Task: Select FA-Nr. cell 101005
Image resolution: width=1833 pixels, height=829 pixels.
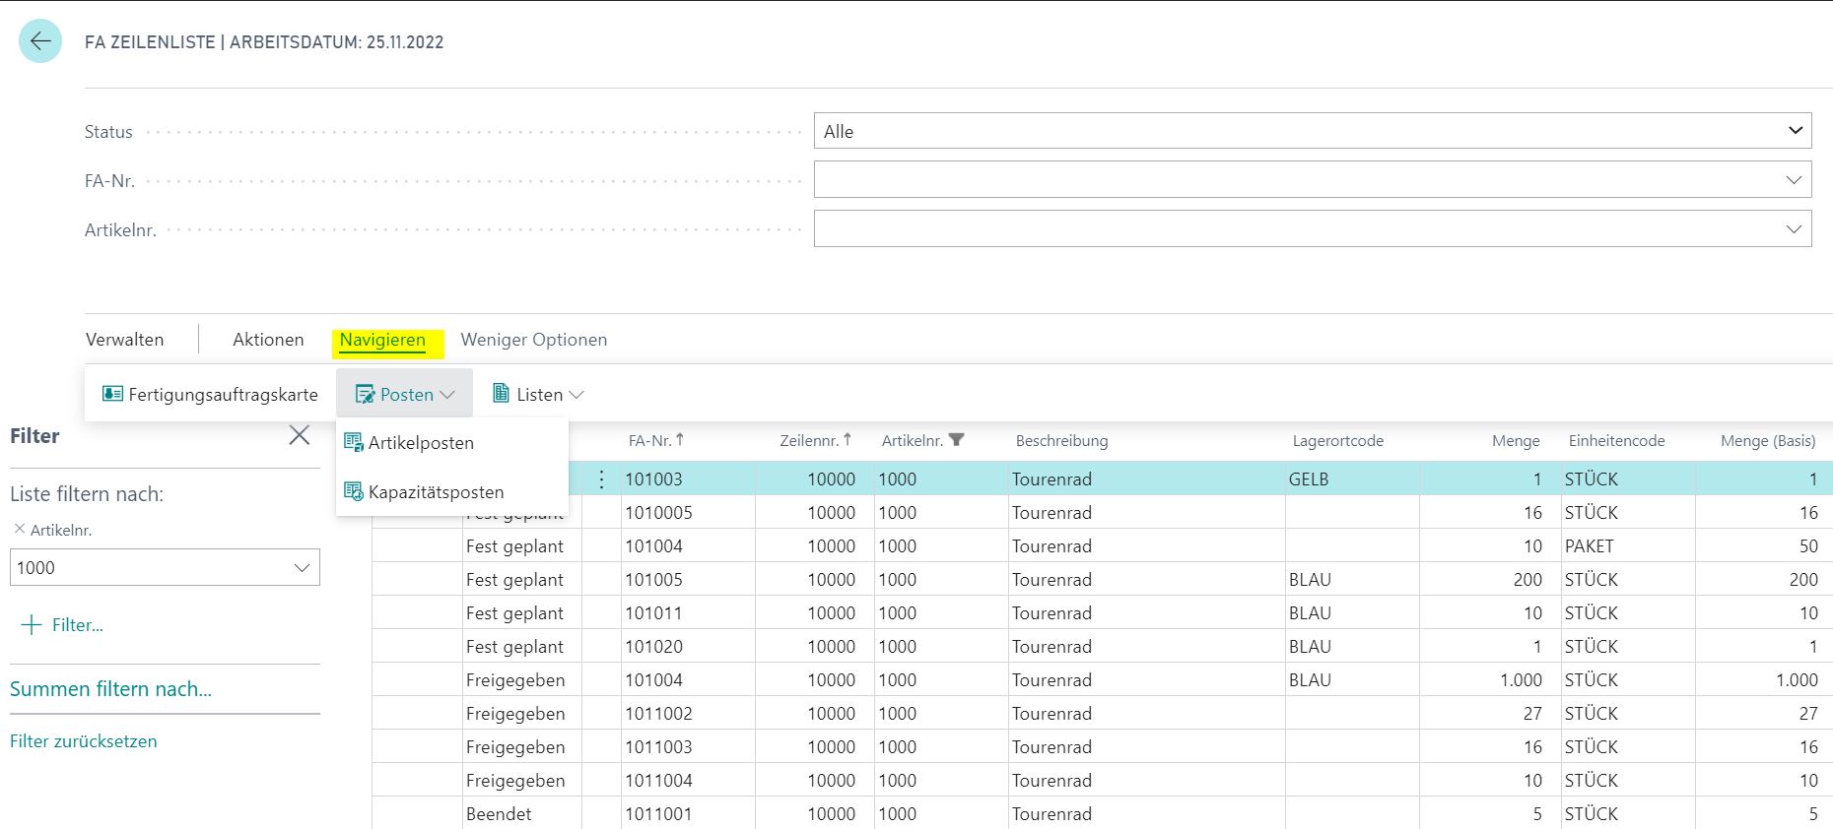Action: coord(687,580)
